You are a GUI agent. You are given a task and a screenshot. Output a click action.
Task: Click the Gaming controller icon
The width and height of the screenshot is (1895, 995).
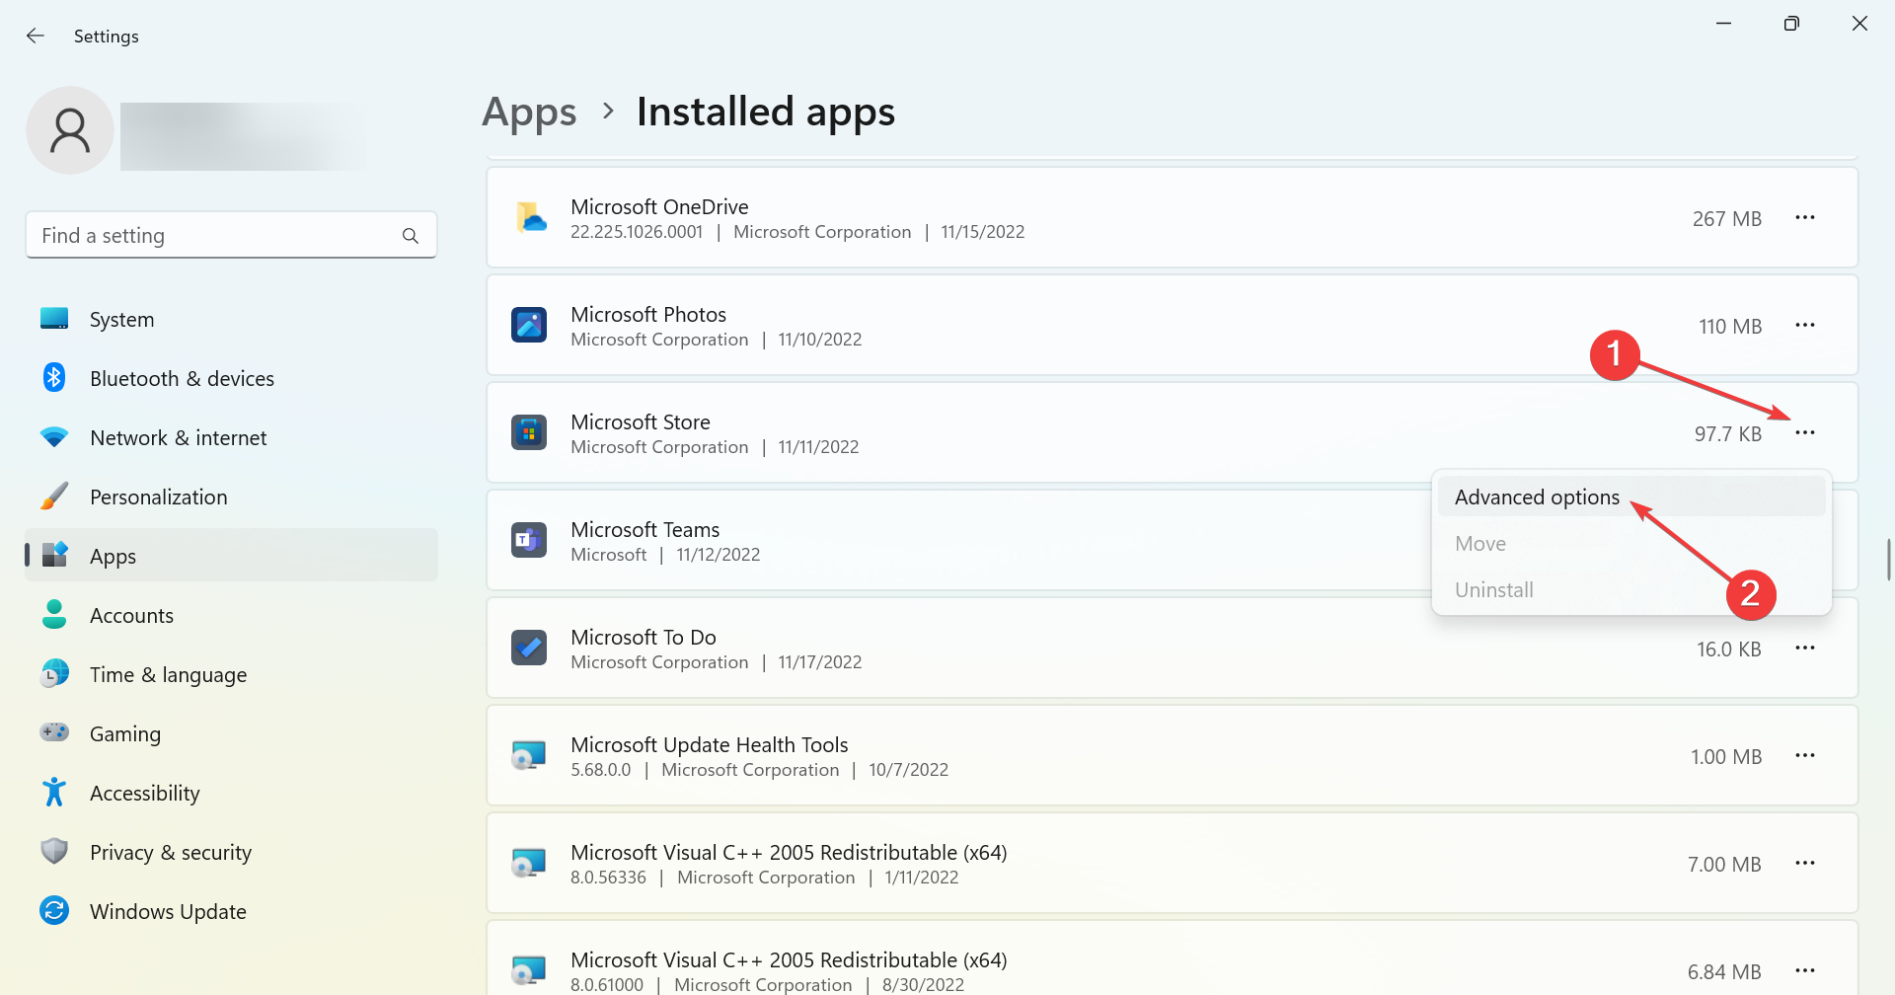point(54,732)
